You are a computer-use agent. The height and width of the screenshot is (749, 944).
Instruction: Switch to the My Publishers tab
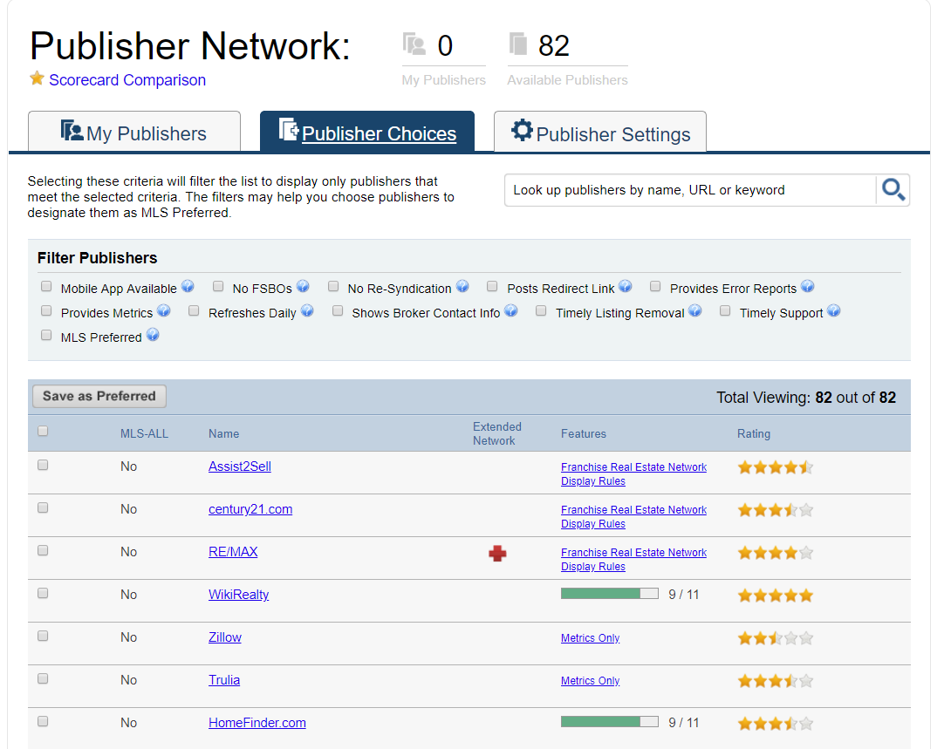[x=134, y=131]
